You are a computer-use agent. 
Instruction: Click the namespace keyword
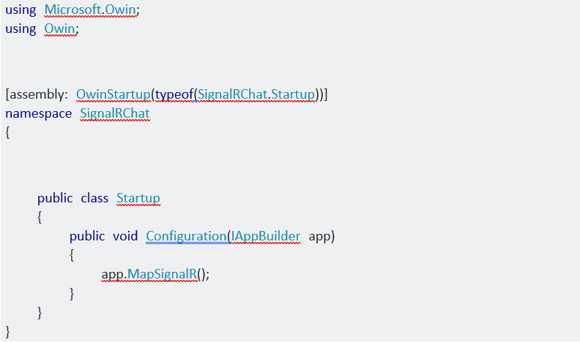click(38, 114)
